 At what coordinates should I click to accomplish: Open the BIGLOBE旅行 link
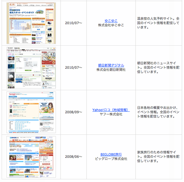(x=111, y=154)
